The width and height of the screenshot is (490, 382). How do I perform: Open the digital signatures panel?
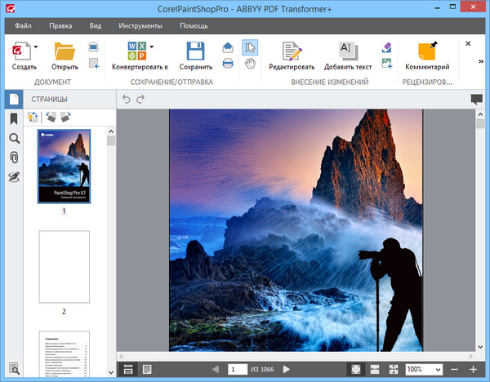click(x=14, y=177)
